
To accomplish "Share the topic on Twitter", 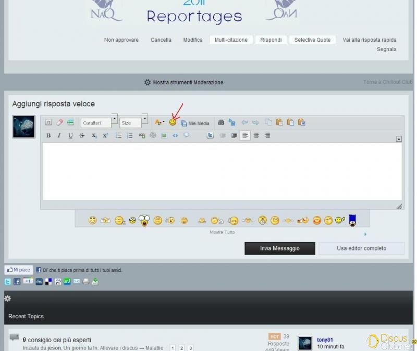I will (7, 282).
